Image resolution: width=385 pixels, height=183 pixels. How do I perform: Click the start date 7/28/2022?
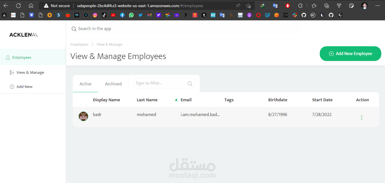(322, 115)
